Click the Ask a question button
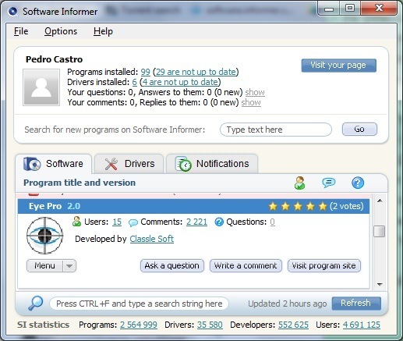Image resolution: width=403 pixels, height=341 pixels. [x=172, y=265]
